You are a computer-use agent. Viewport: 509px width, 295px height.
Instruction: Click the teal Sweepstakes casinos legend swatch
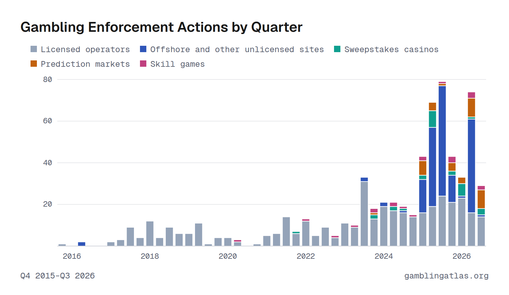click(337, 49)
